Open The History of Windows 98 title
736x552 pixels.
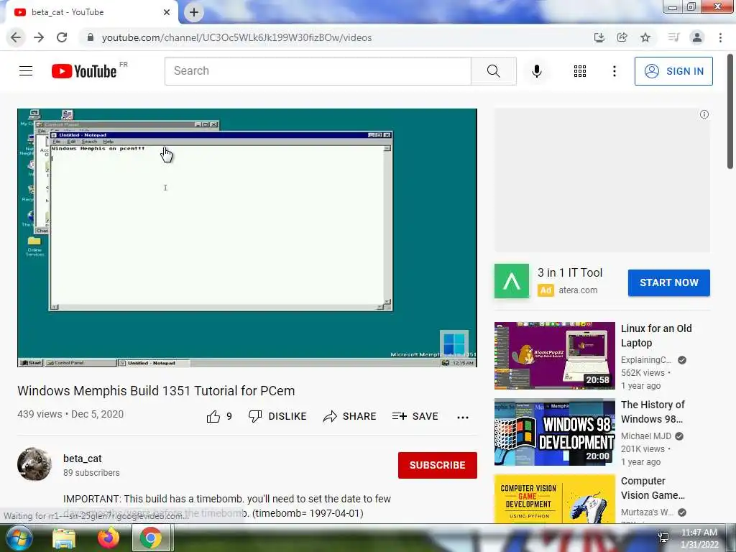653,412
